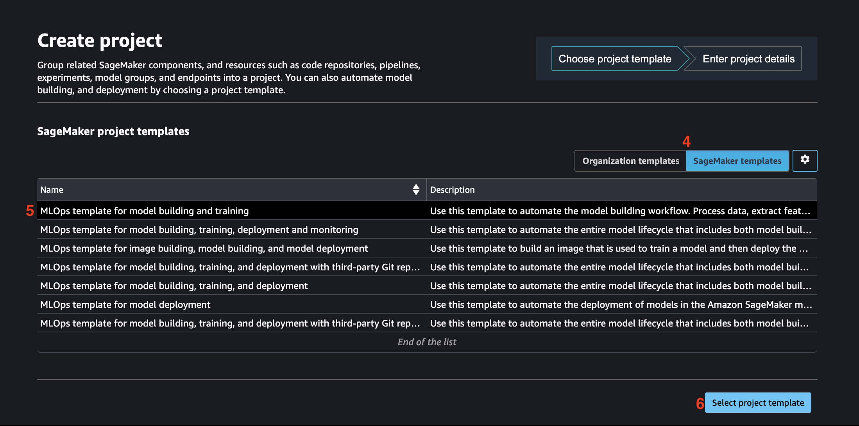Image resolution: width=859 pixels, height=426 pixels.
Task: Select template for building, training, deployment and monitoring
Action: [x=427, y=229]
